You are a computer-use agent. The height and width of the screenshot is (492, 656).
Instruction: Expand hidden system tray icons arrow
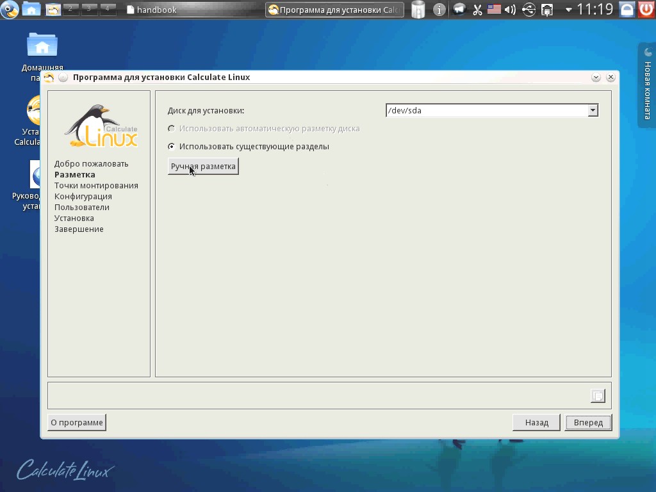(x=568, y=10)
